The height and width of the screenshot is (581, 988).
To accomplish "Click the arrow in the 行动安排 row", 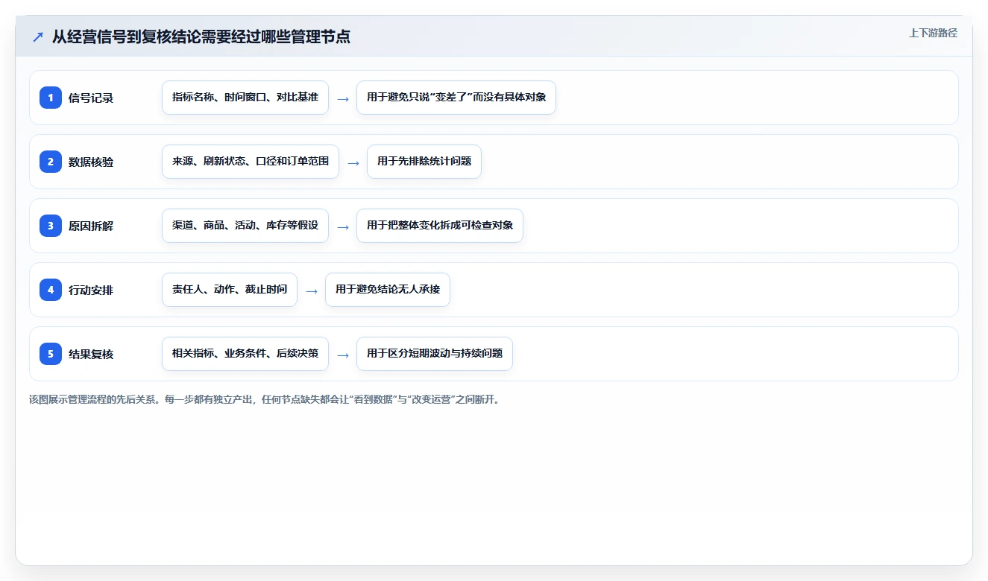I will click(x=312, y=290).
